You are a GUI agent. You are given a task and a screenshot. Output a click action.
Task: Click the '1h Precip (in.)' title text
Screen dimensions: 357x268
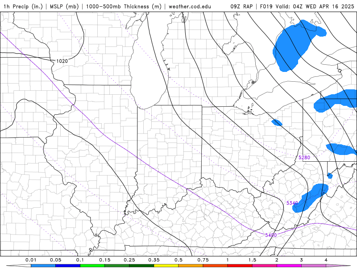[23, 6]
